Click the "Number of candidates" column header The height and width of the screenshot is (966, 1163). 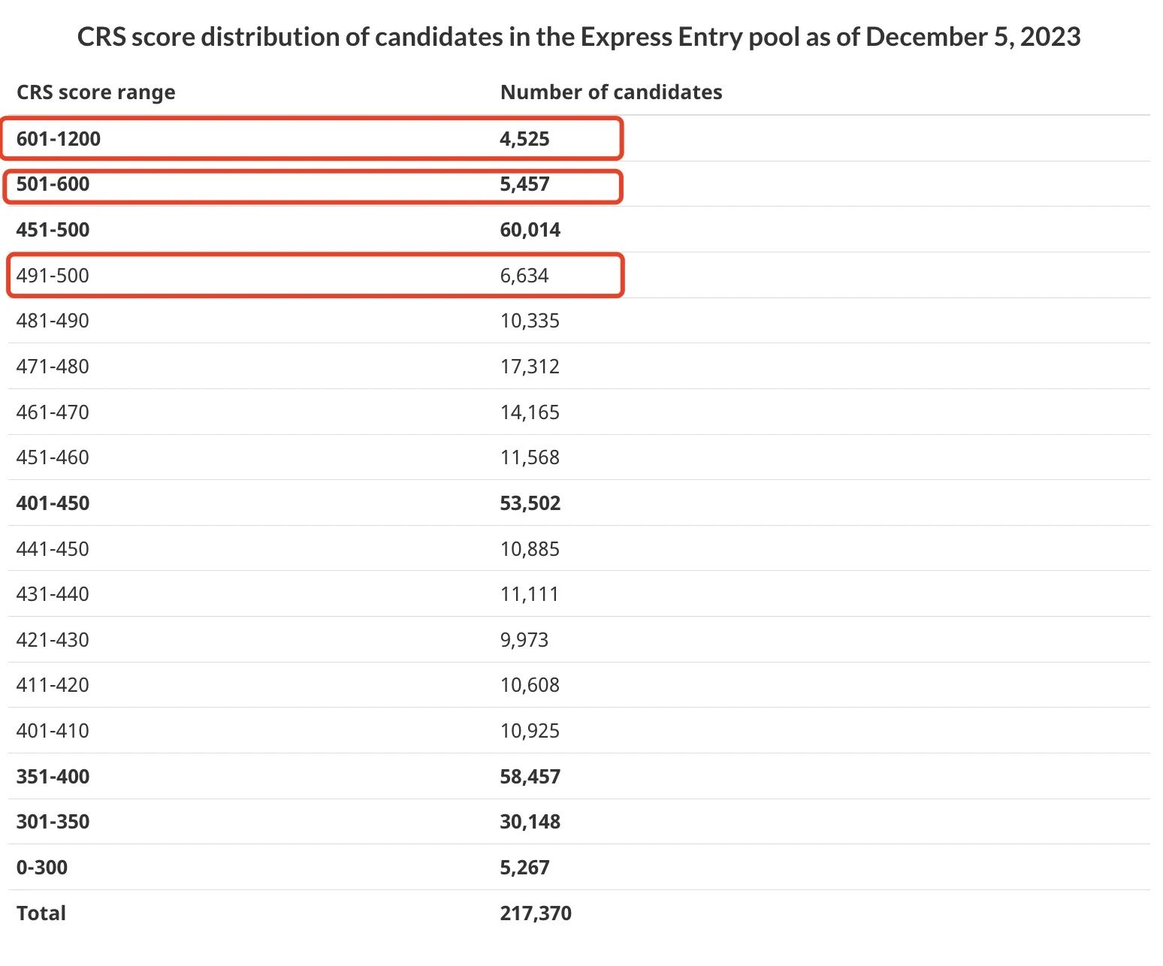pyautogui.click(x=611, y=92)
